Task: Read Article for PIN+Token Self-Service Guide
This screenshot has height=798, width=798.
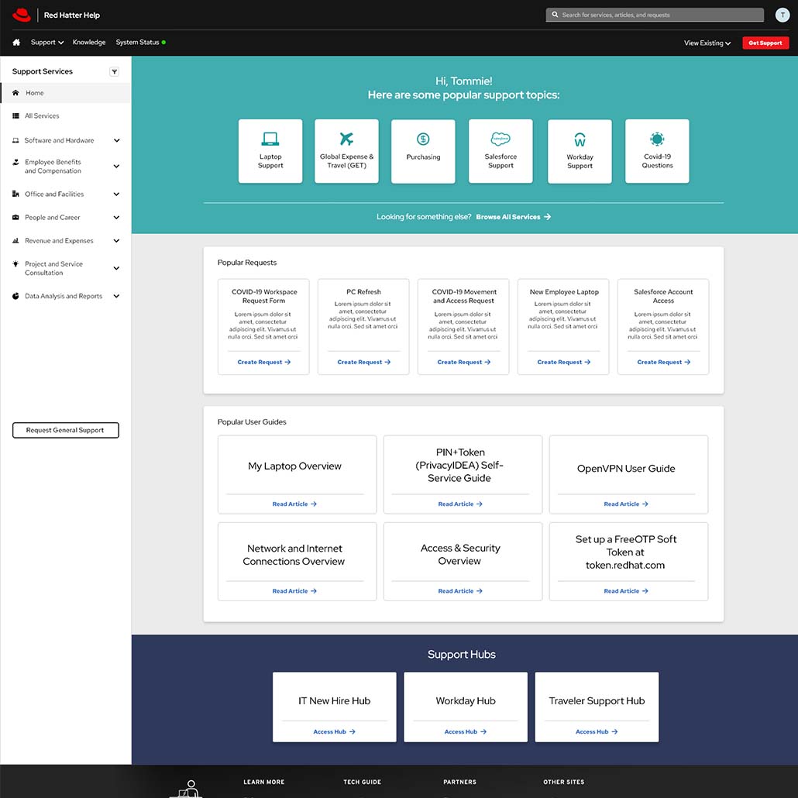Action: 460,504
